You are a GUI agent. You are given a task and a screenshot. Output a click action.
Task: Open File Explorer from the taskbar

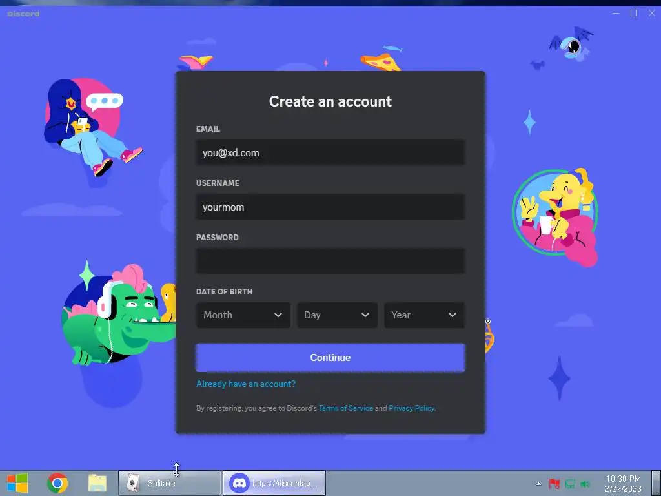click(x=97, y=483)
